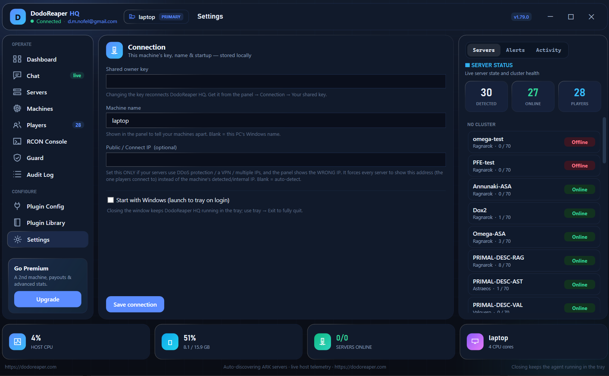Select Plugin Library in sidebar
Screen dimensions: 609x376
[x=48, y=223]
